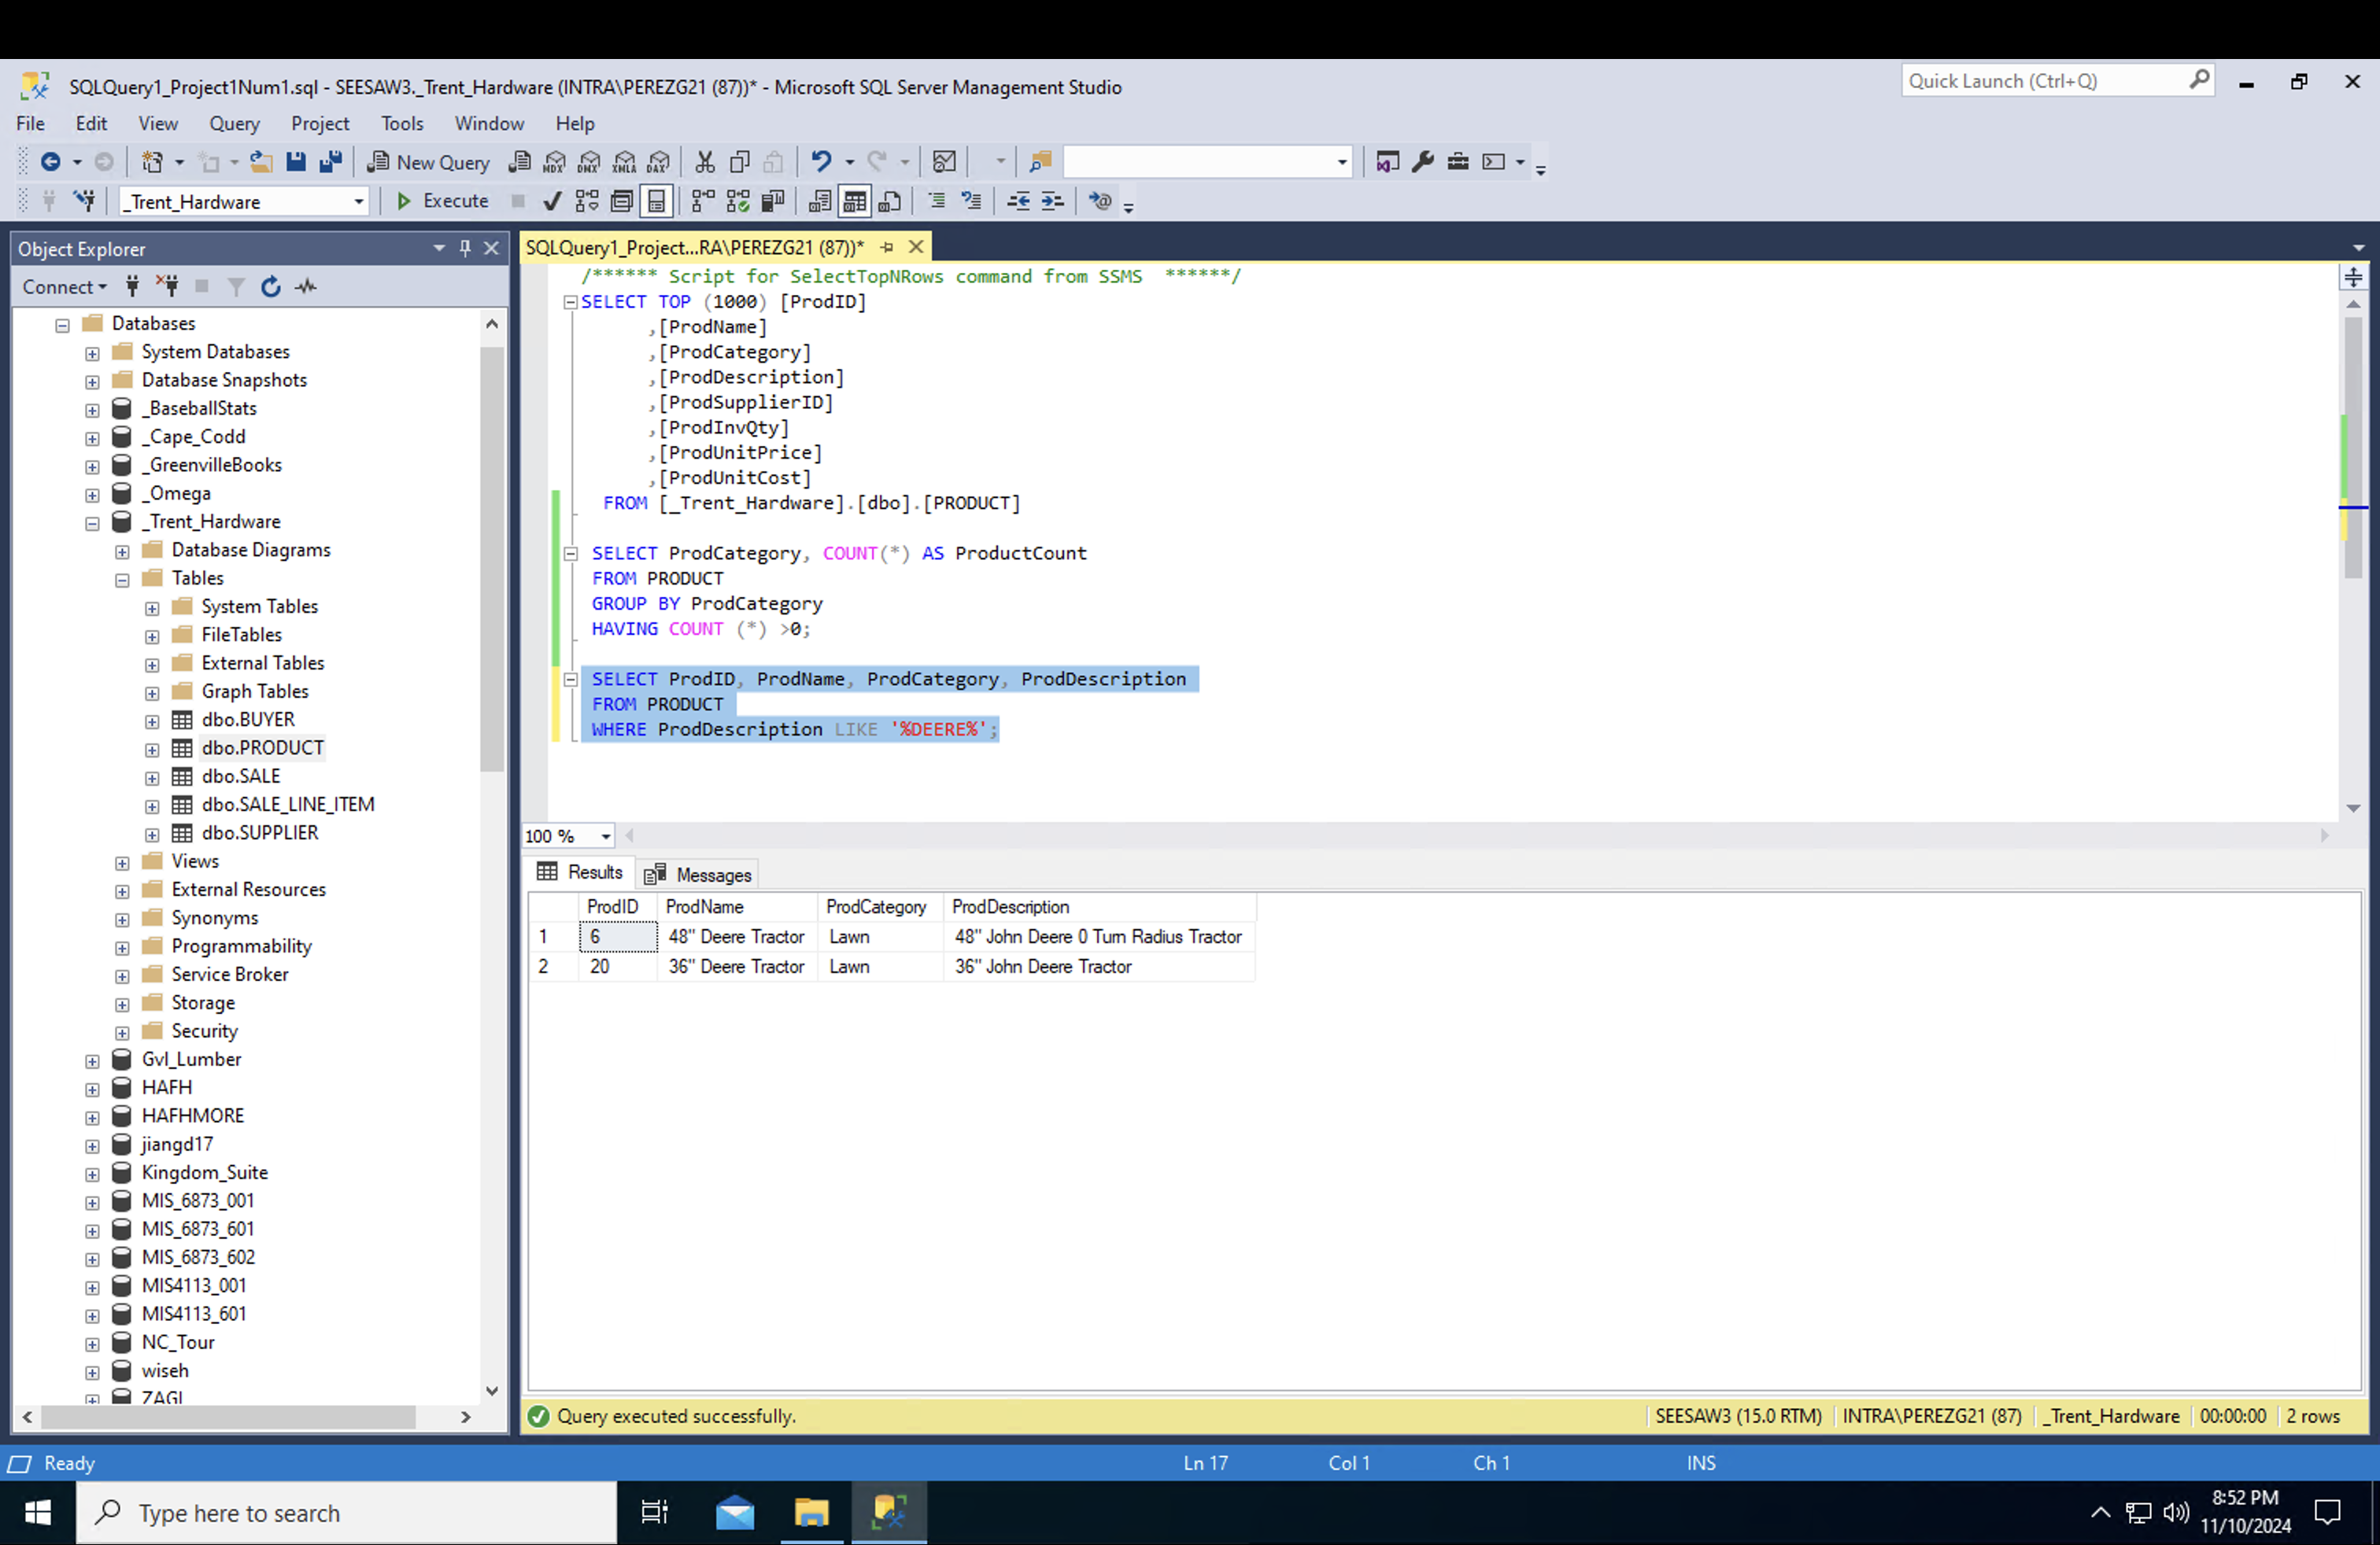Screen dimensions: 2380x1545
Task: Click the Undo arrow icon
Action: 821,162
